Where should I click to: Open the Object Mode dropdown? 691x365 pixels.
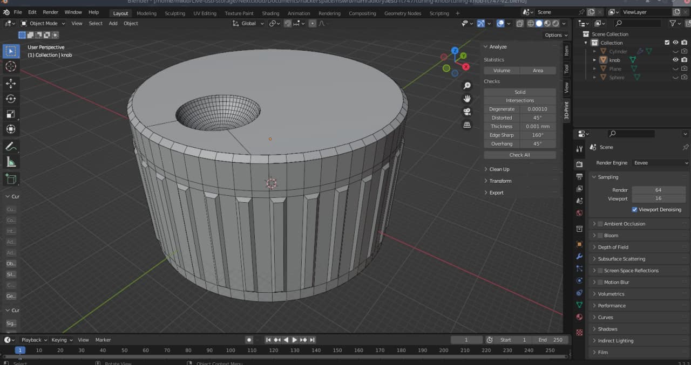coord(43,23)
